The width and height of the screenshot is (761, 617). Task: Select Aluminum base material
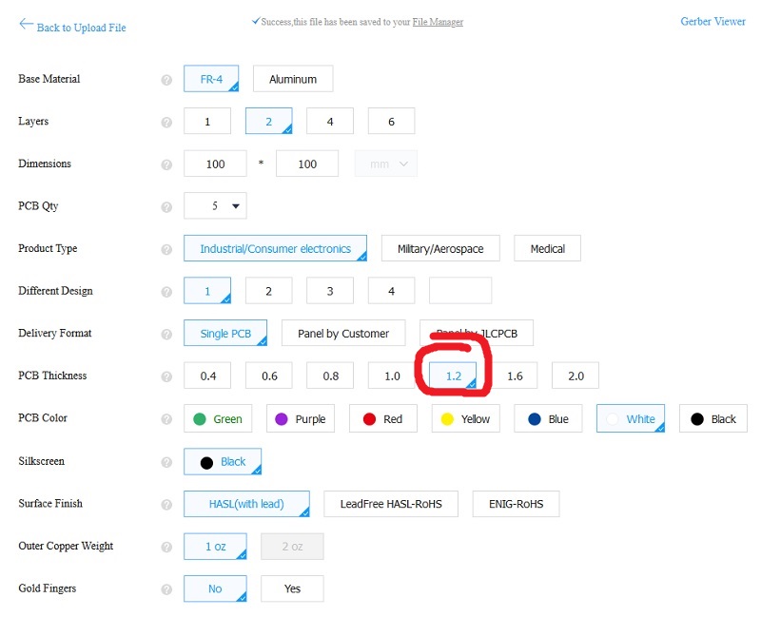293,79
